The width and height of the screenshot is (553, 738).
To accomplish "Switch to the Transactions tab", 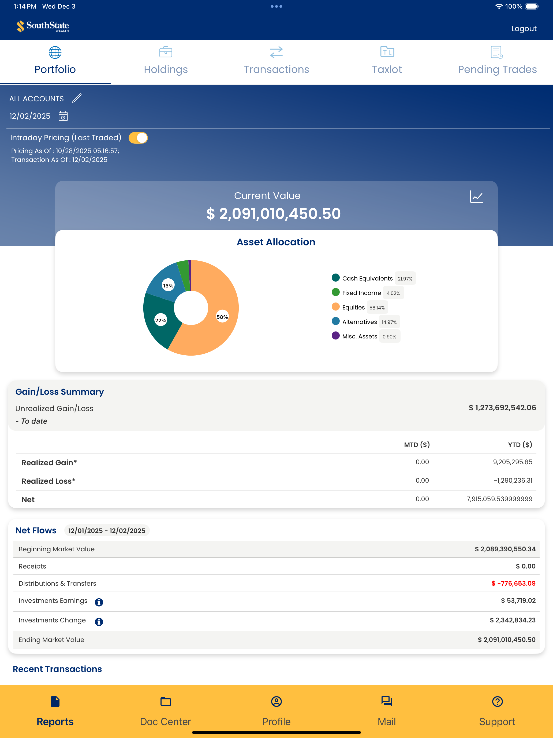I will [x=276, y=62].
